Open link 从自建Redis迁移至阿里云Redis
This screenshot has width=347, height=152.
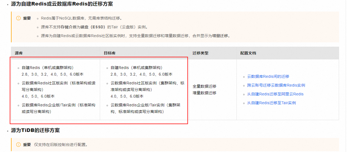[275, 94]
